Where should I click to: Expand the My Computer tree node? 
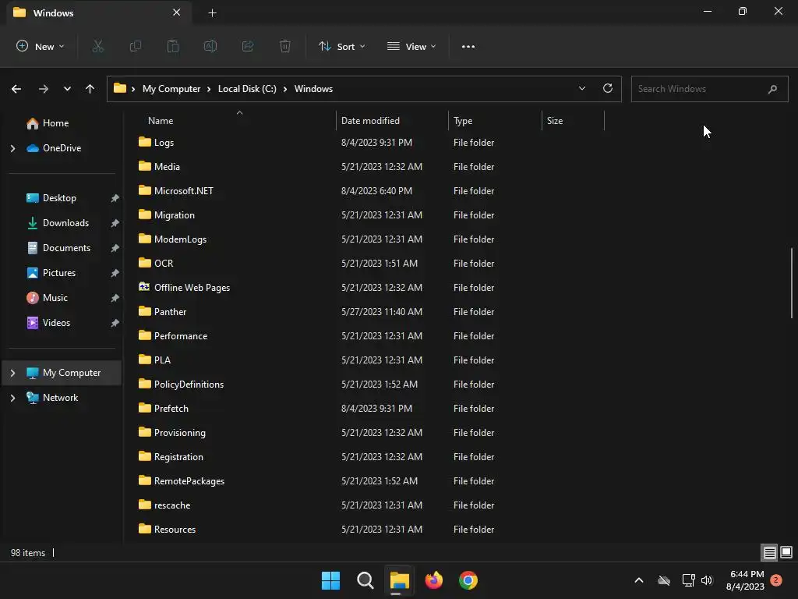click(12, 373)
